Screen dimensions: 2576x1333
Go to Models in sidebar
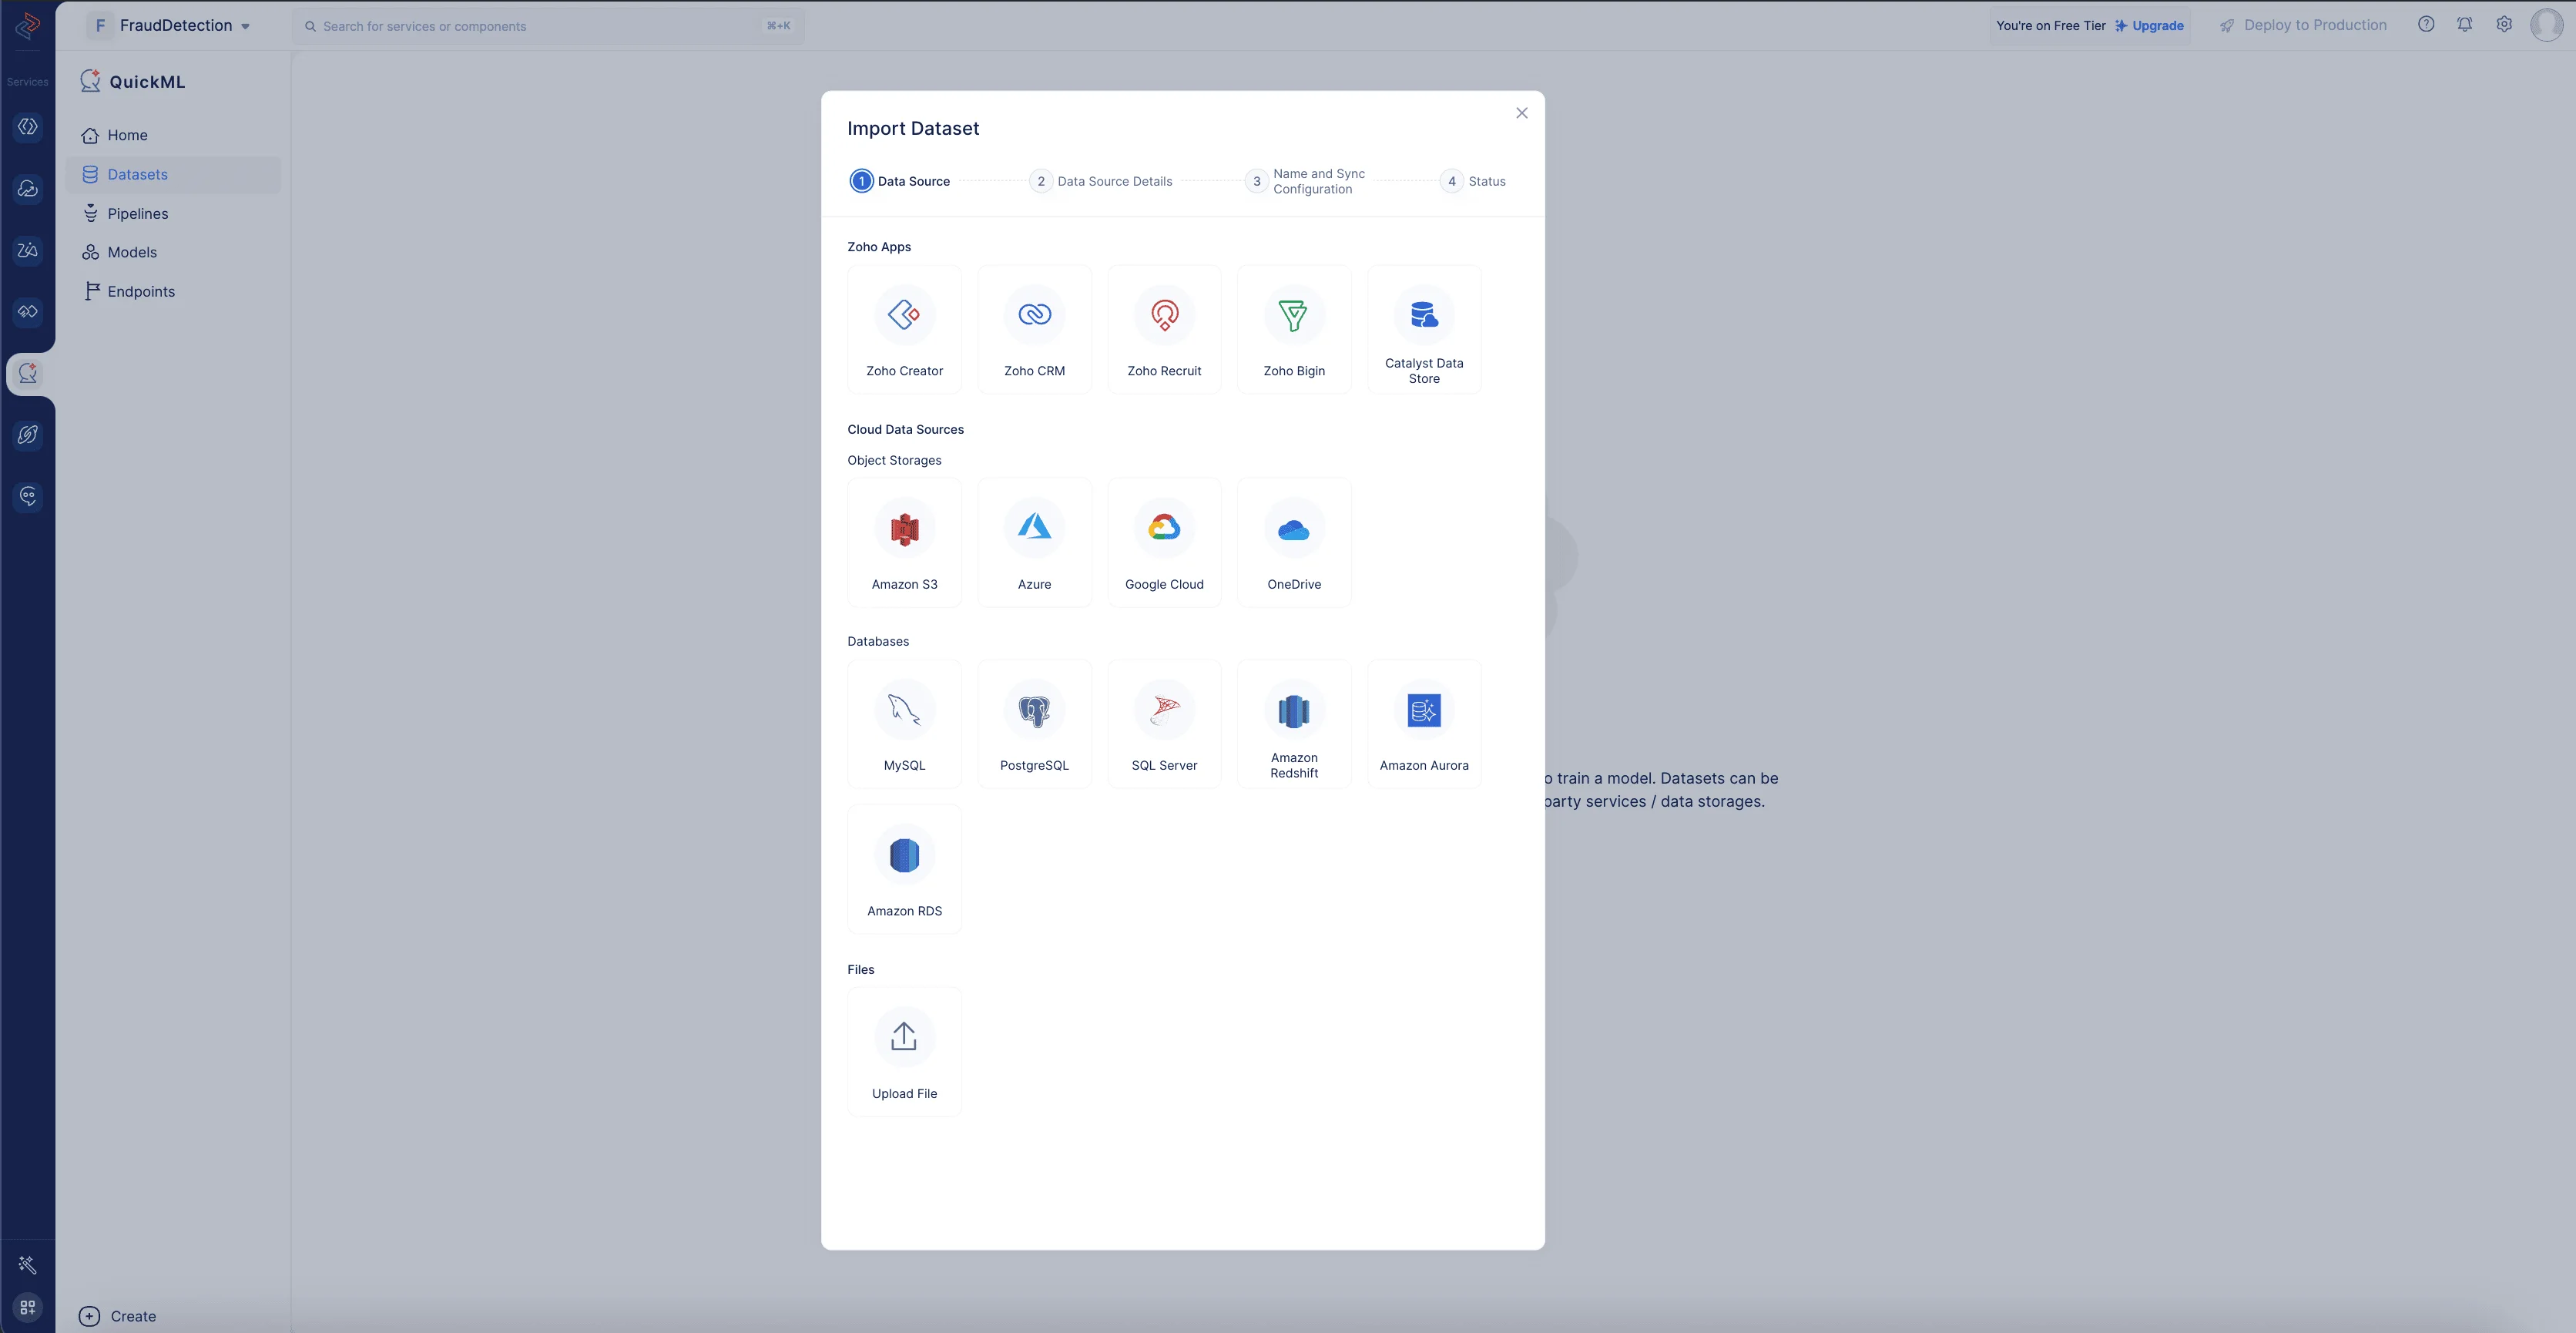tap(132, 252)
